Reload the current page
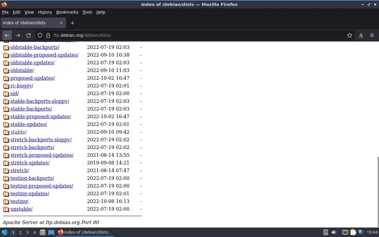Image resolution: width=379 pixels, height=237 pixels. [x=28, y=35]
